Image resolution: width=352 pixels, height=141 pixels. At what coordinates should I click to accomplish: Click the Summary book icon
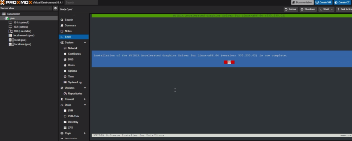click(62, 25)
